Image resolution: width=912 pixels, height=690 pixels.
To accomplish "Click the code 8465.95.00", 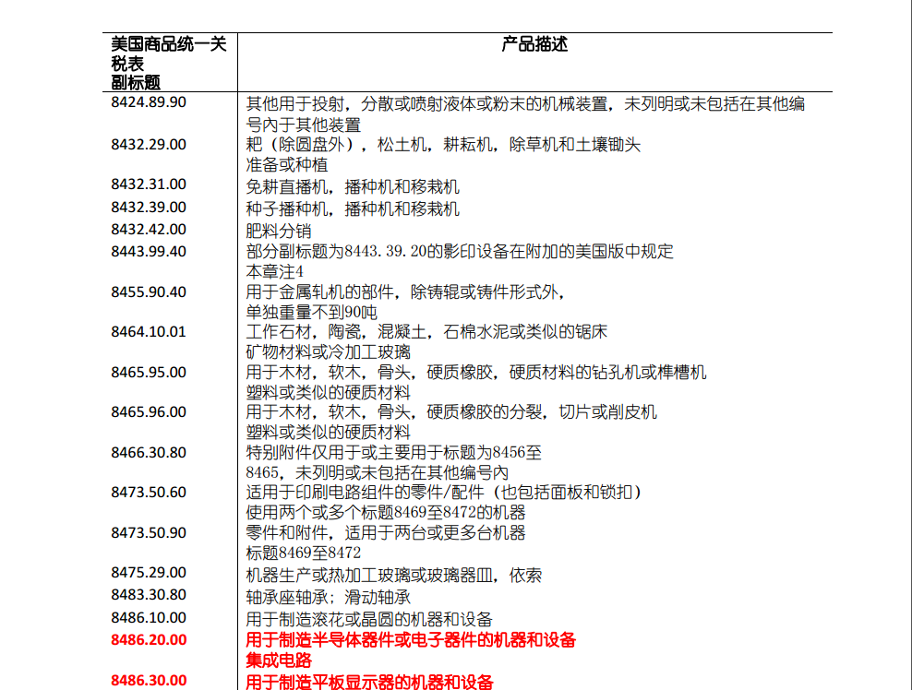I will (149, 373).
